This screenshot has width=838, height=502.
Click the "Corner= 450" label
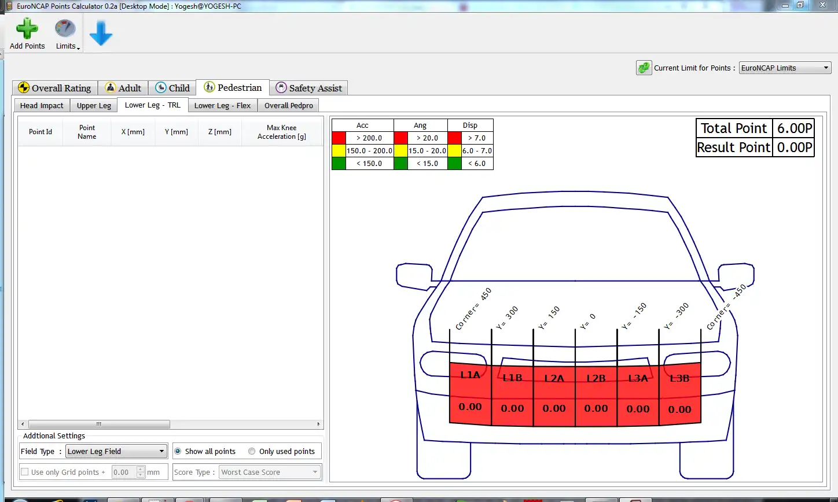pos(473,309)
